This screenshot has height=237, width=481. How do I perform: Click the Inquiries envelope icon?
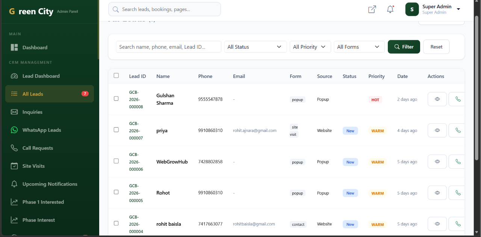pyautogui.click(x=14, y=112)
